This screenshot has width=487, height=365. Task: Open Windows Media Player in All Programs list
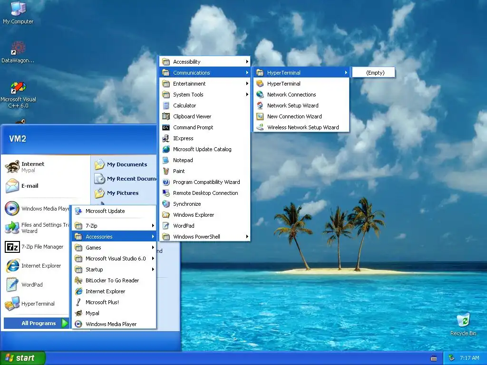pos(114,324)
